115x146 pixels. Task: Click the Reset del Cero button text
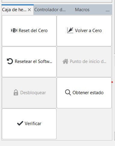coord(33,31)
